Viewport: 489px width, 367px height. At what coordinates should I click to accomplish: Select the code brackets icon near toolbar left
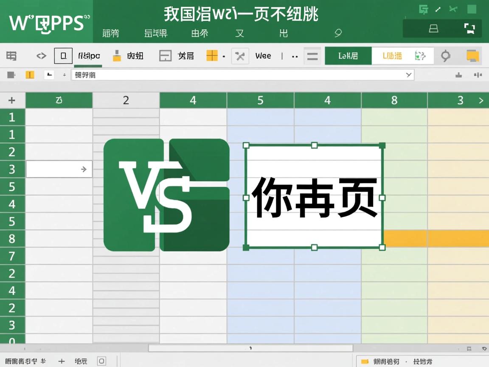[41, 56]
